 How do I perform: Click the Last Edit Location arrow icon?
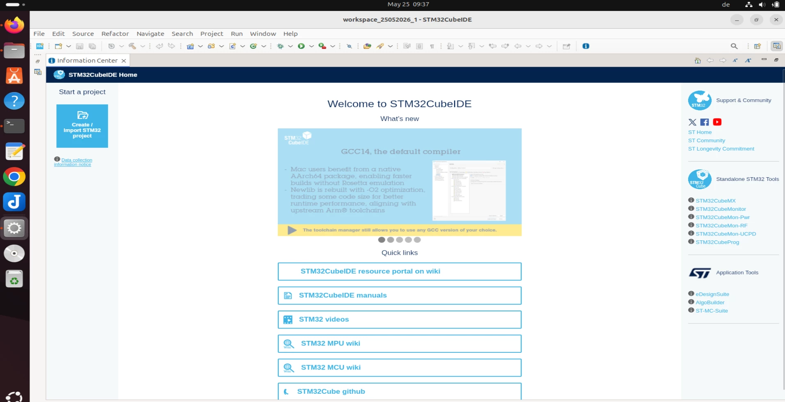point(493,46)
